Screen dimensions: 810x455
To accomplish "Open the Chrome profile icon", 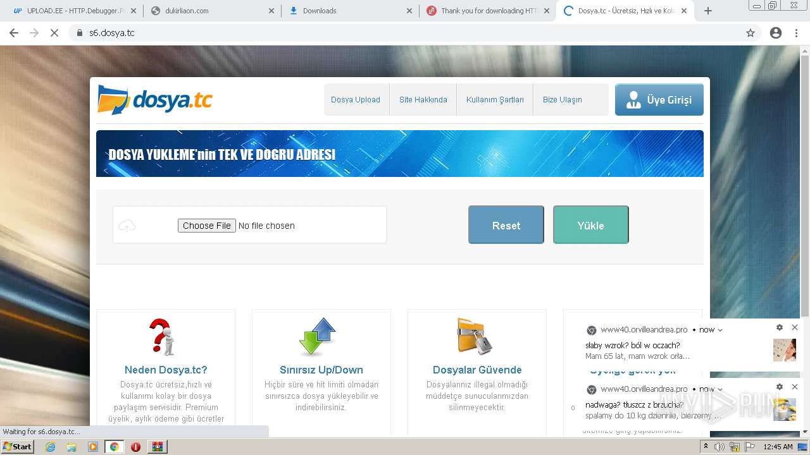I will [x=776, y=33].
